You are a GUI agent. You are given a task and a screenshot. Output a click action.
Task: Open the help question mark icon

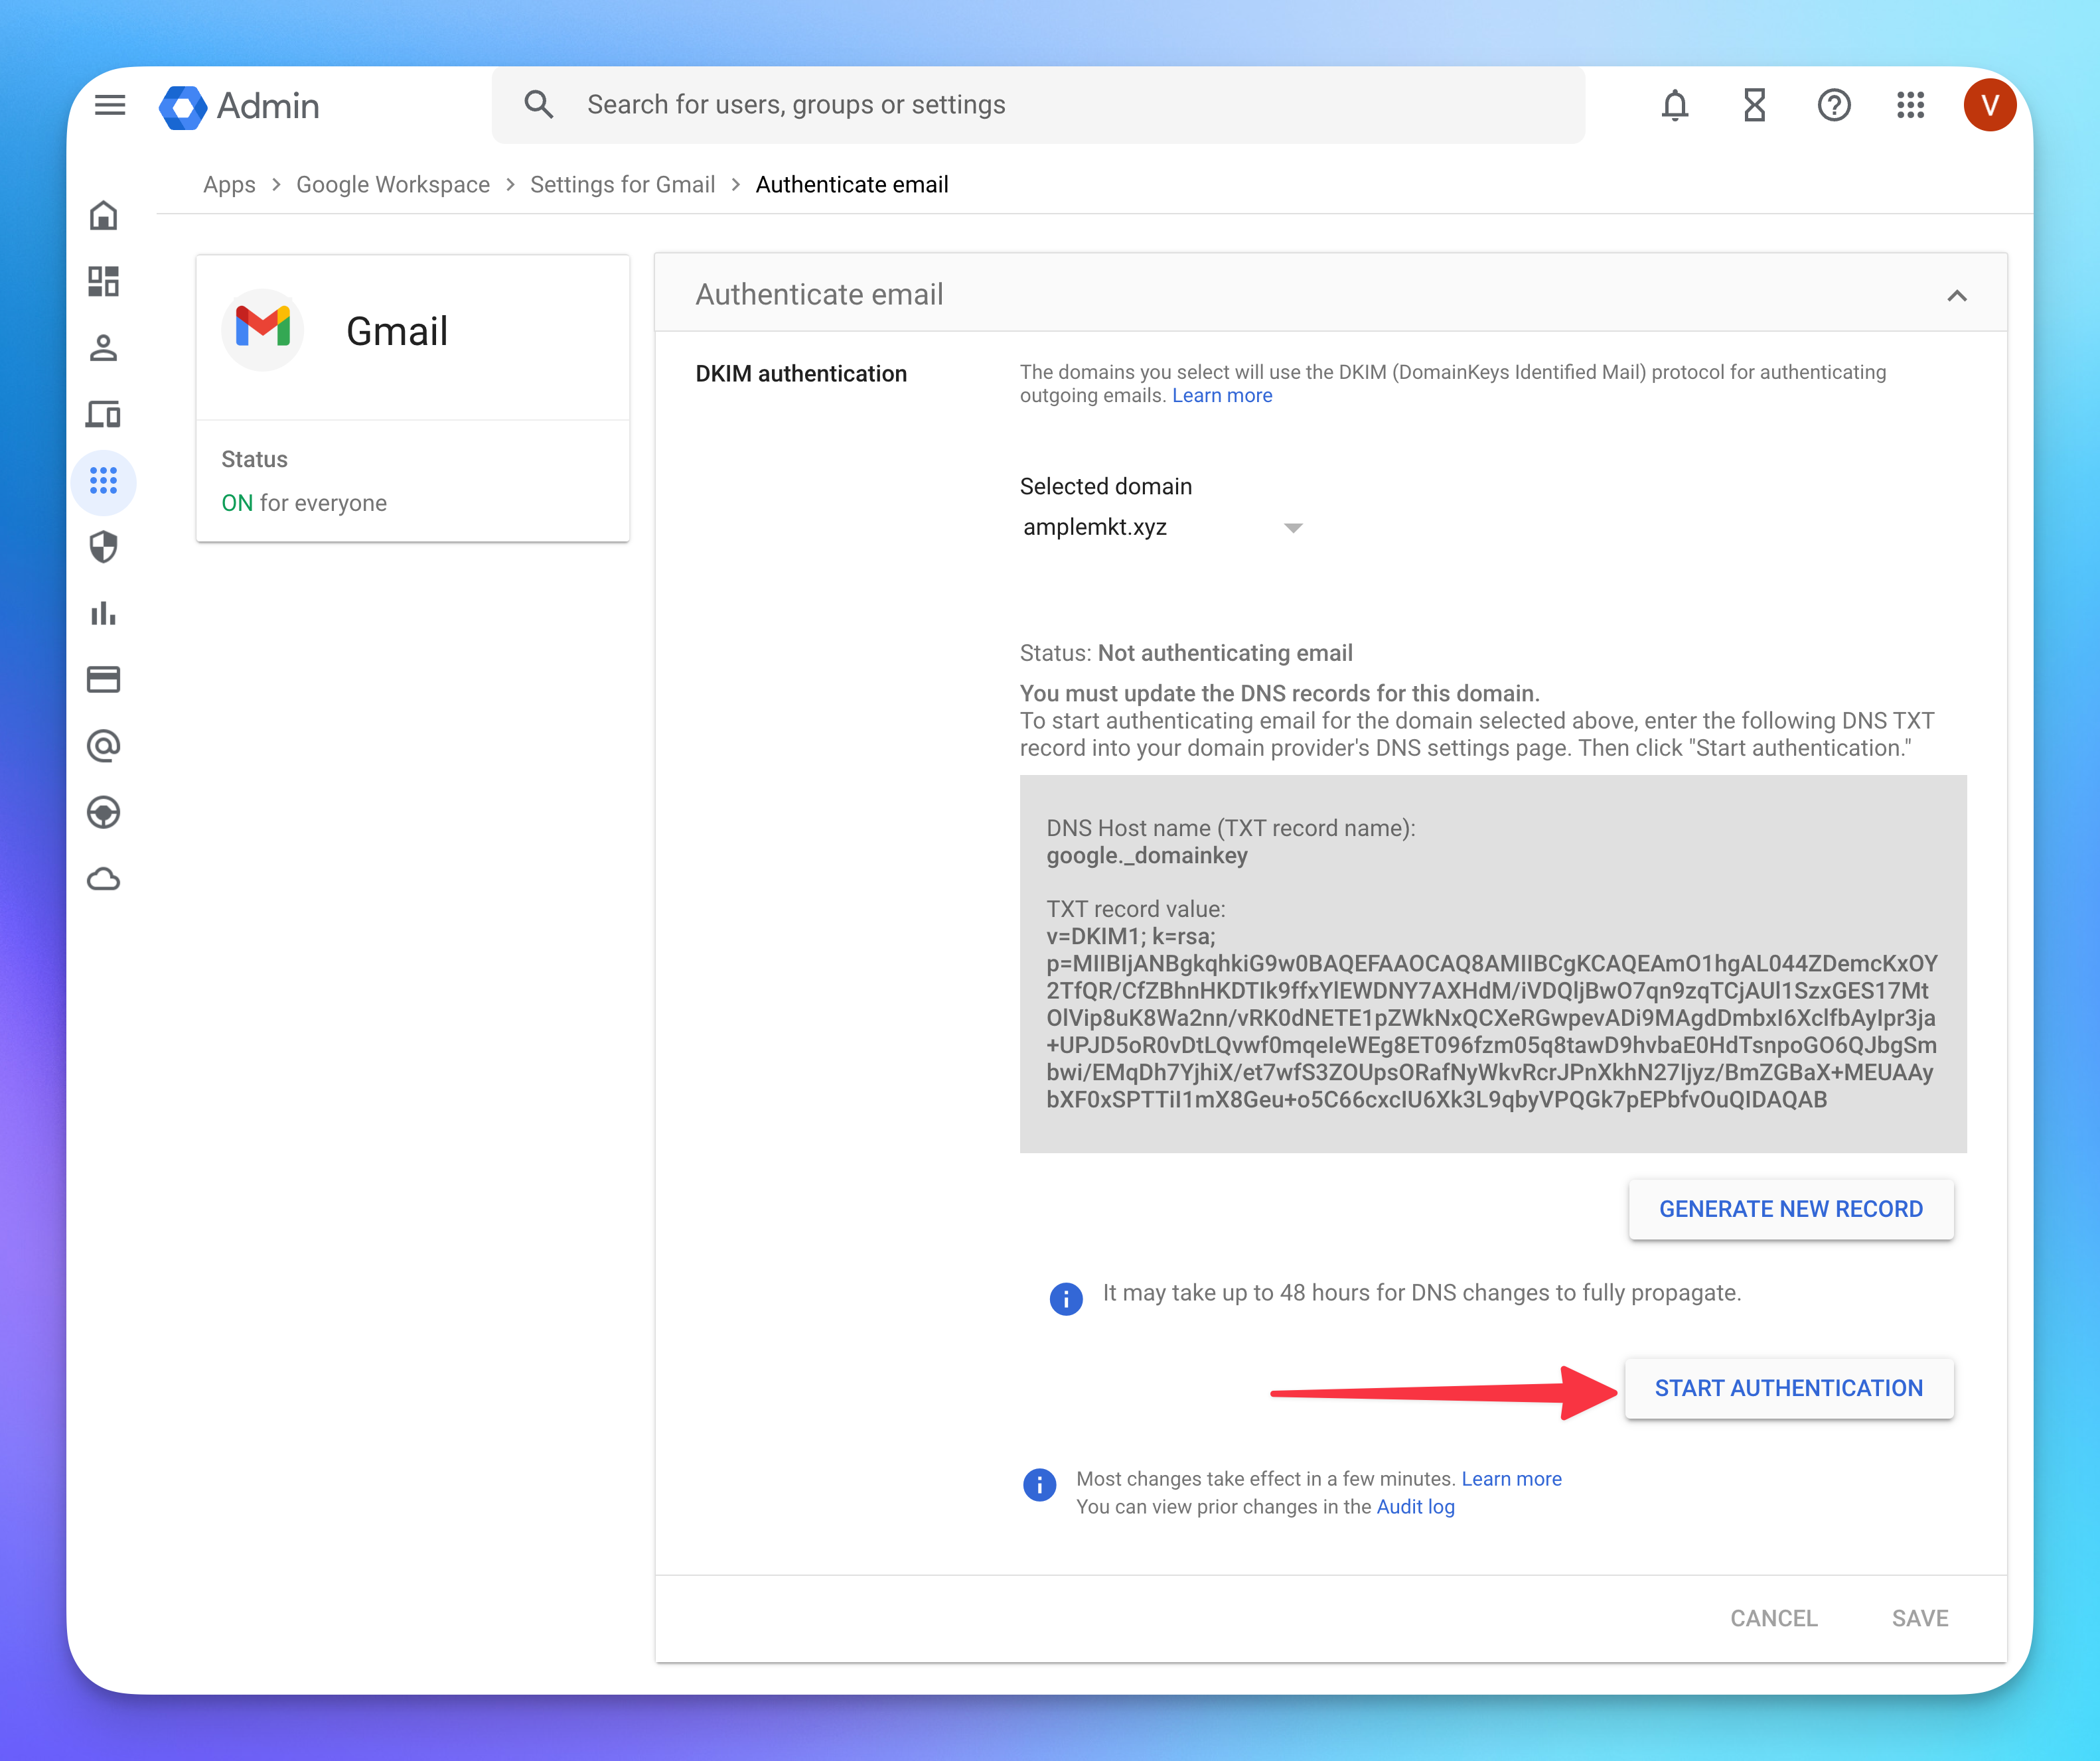point(1833,105)
